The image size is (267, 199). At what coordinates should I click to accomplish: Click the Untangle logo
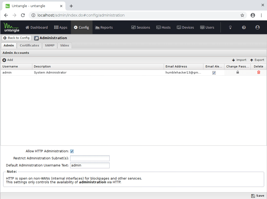pos(12,27)
